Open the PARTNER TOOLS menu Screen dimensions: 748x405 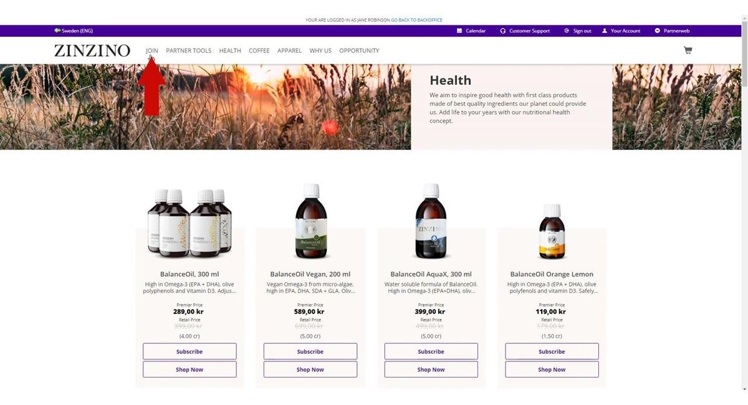click(189, 50)
